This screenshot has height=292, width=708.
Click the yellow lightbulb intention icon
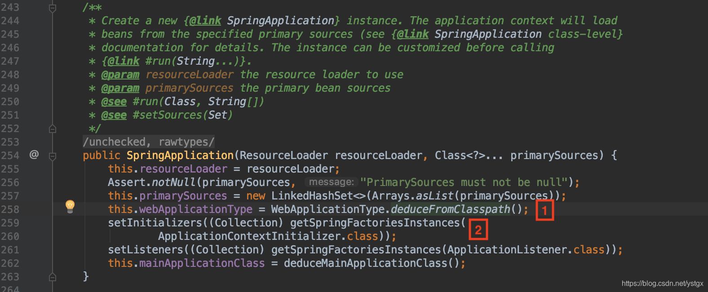(70, 206)
